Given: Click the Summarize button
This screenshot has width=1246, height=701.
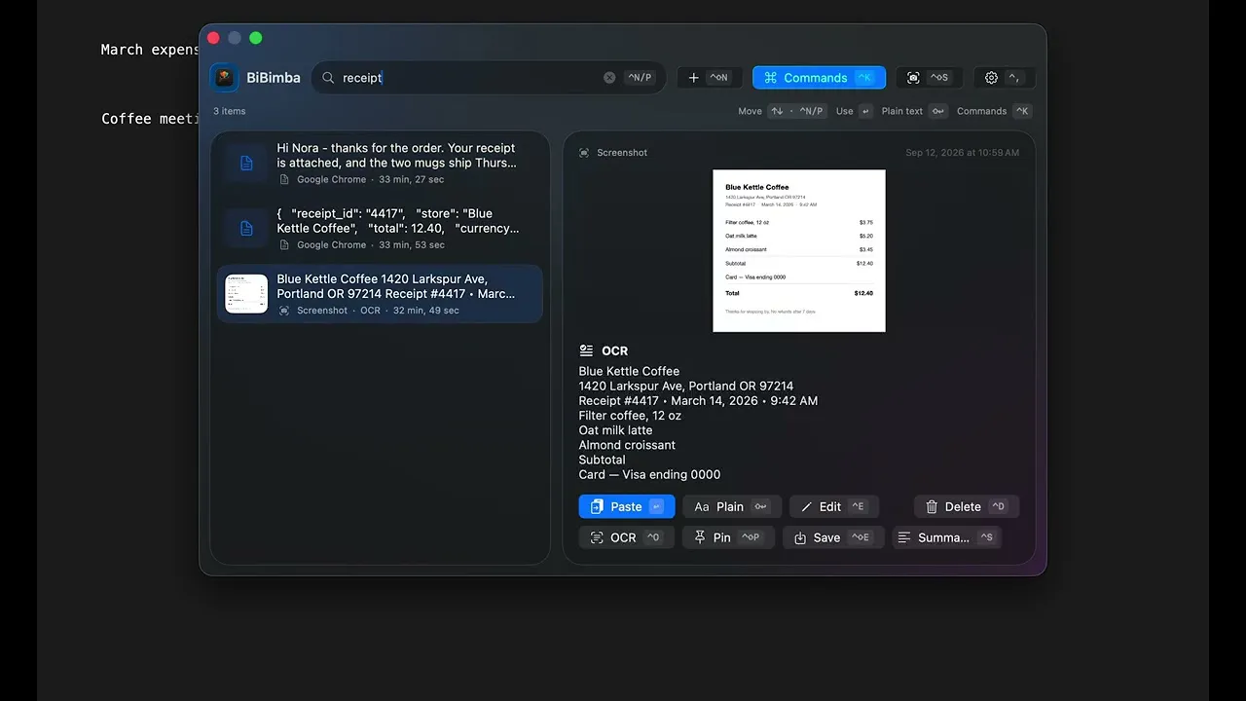Looking at the screenshot, I should click(946, 537).
